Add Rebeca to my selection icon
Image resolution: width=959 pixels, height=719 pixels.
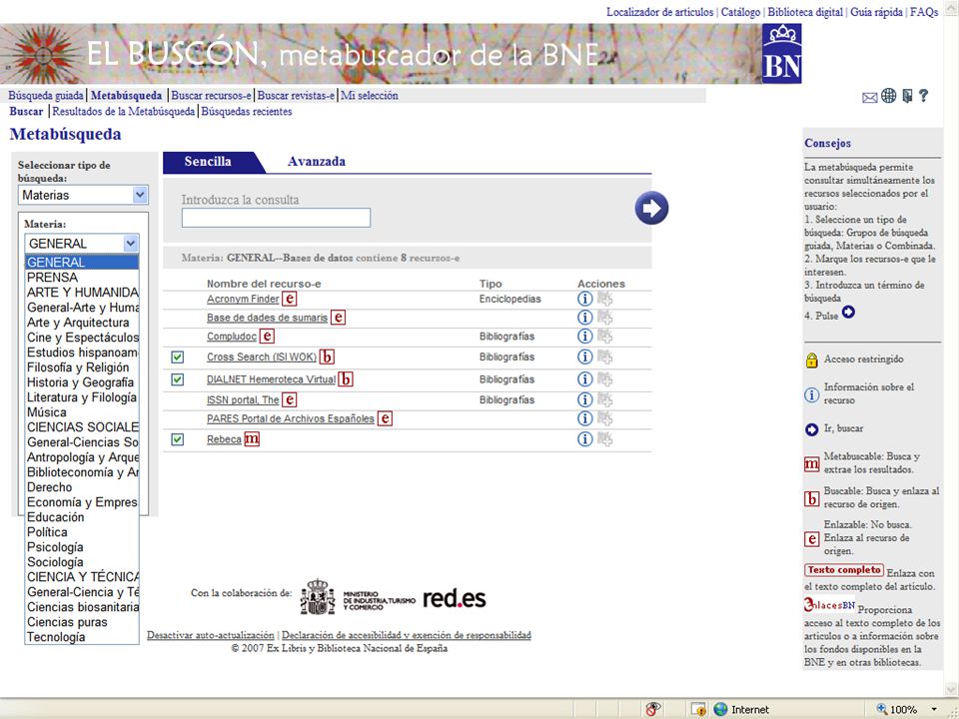(x=605, y=439)
